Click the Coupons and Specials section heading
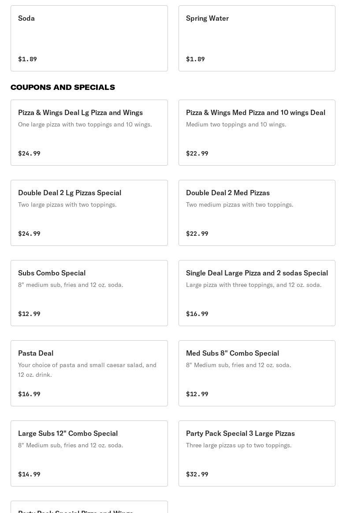The height and width of the screenshot is (513, 346). (x=63, y=87)
